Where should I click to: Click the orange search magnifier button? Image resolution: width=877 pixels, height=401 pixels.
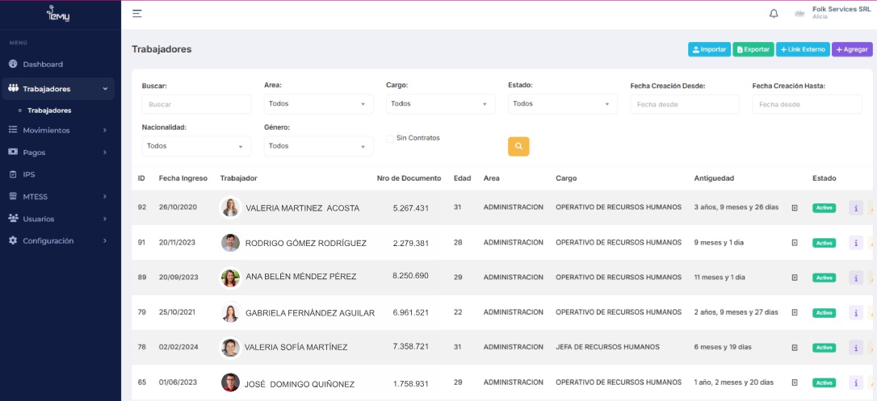point(518,146)
